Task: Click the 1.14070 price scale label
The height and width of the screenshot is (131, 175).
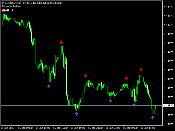Action: click(168, 88)
